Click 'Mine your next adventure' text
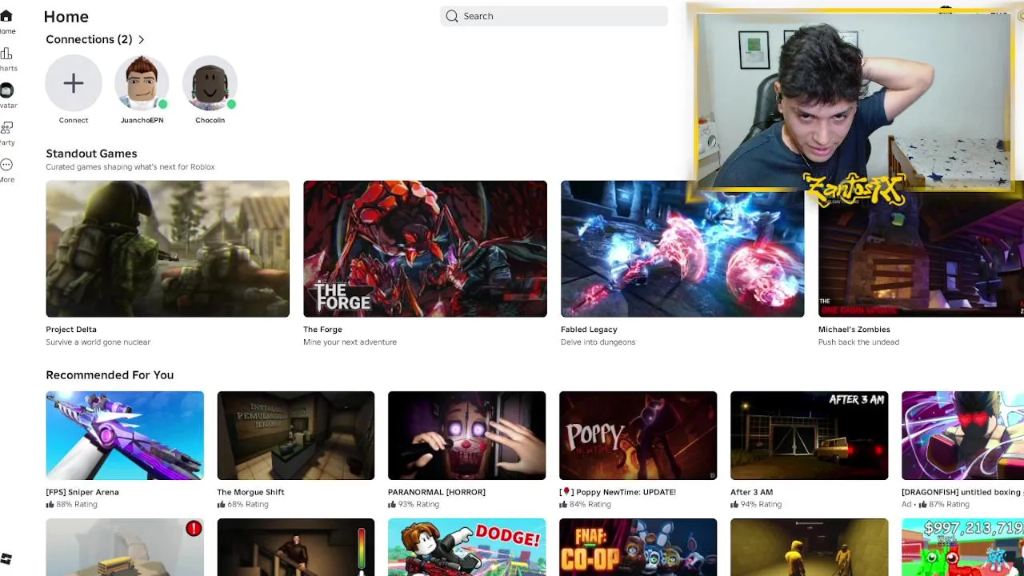1024x576 pixels. coord(350,342)
